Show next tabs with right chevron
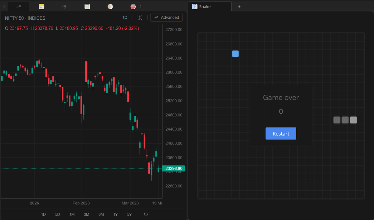This screenshot has width=374, height=220. 140,7
